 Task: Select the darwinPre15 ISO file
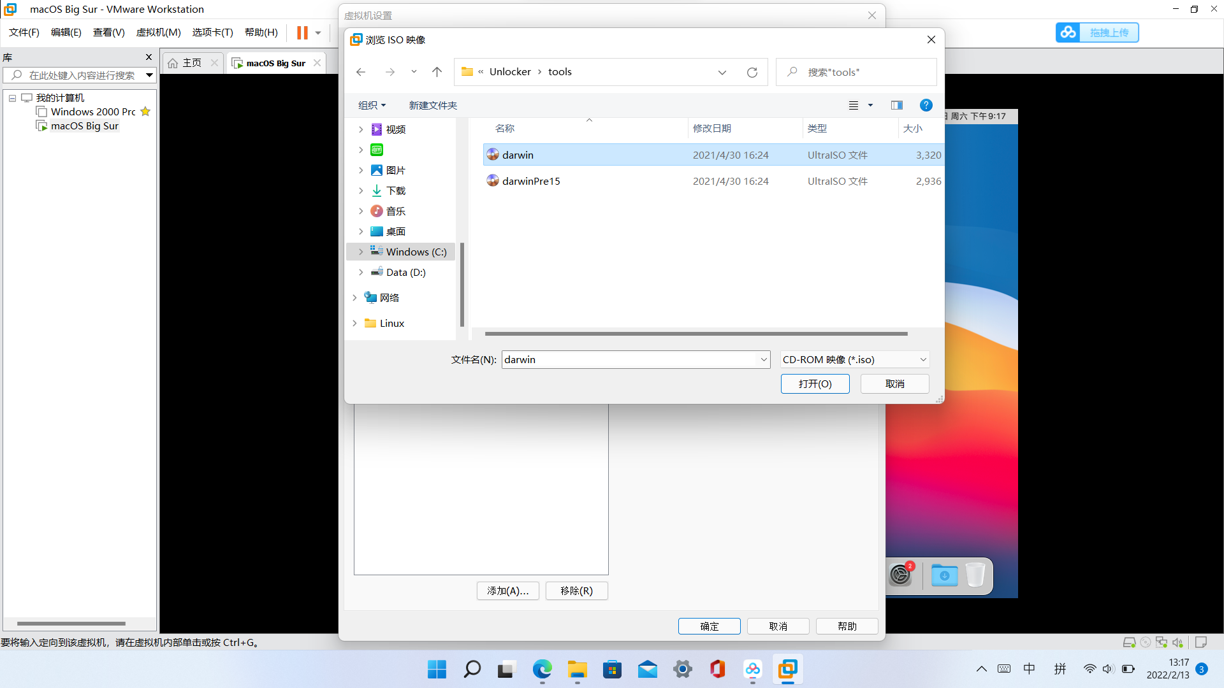tap(531, 181)
